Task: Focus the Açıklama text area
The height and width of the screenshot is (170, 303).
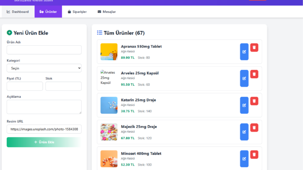Action: 44,107
